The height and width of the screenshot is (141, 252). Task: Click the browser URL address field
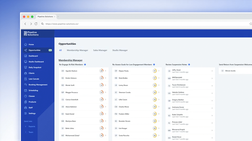click(x=145, y=24)
